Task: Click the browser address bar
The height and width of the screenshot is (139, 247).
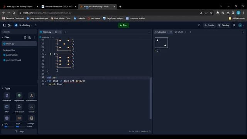Action: tap(109, 13)
